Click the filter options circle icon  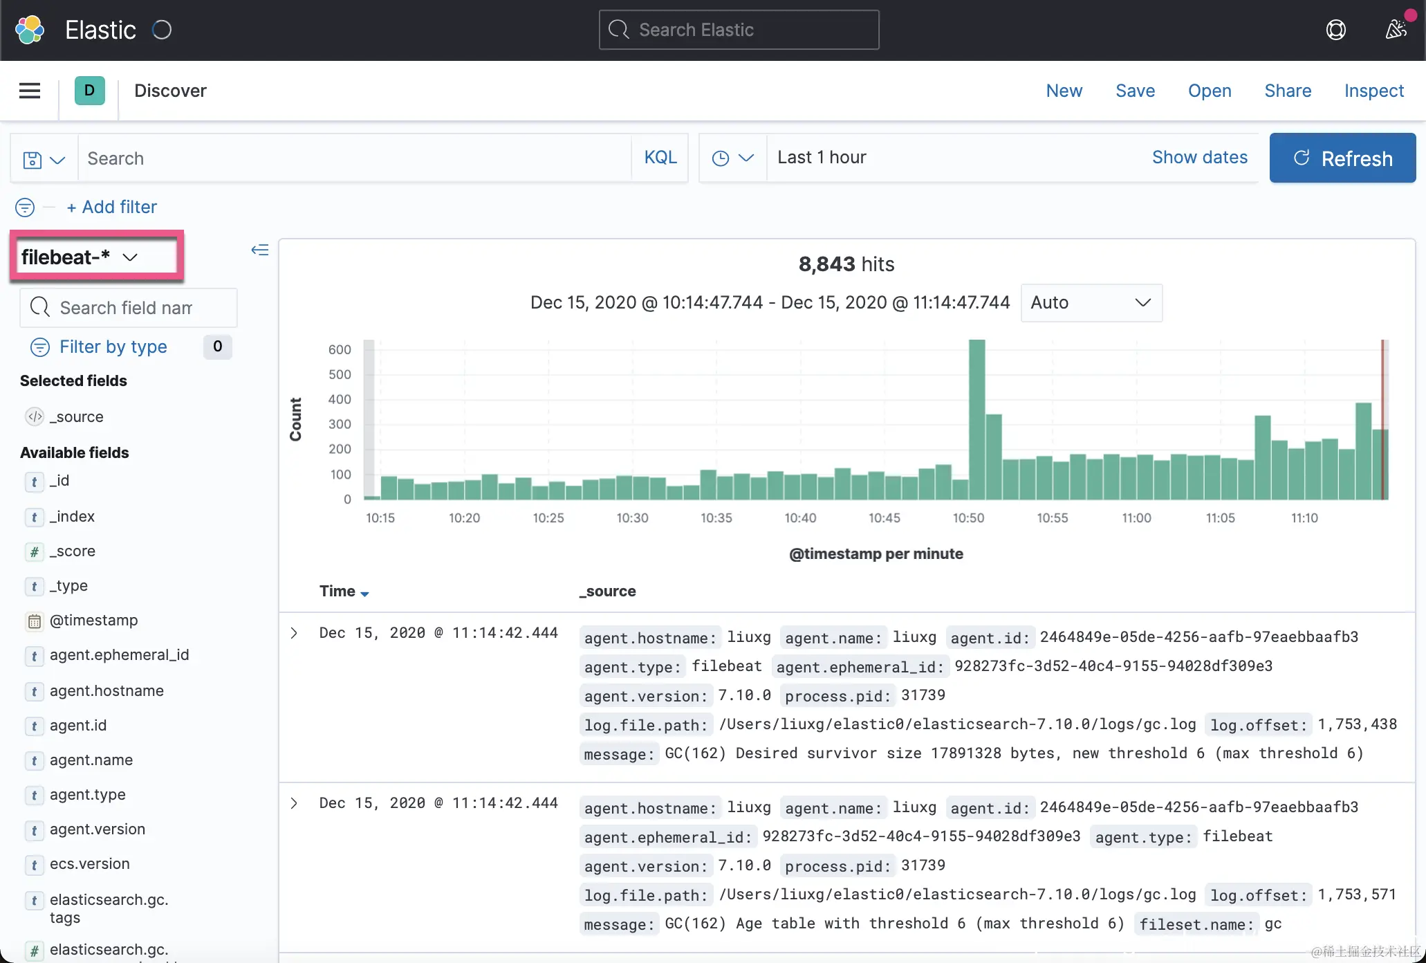coord(25,207)
